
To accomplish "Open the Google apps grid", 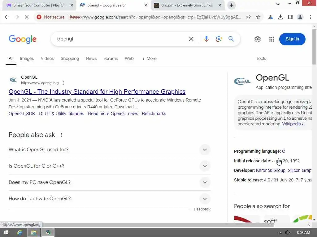I will [272, 39].
